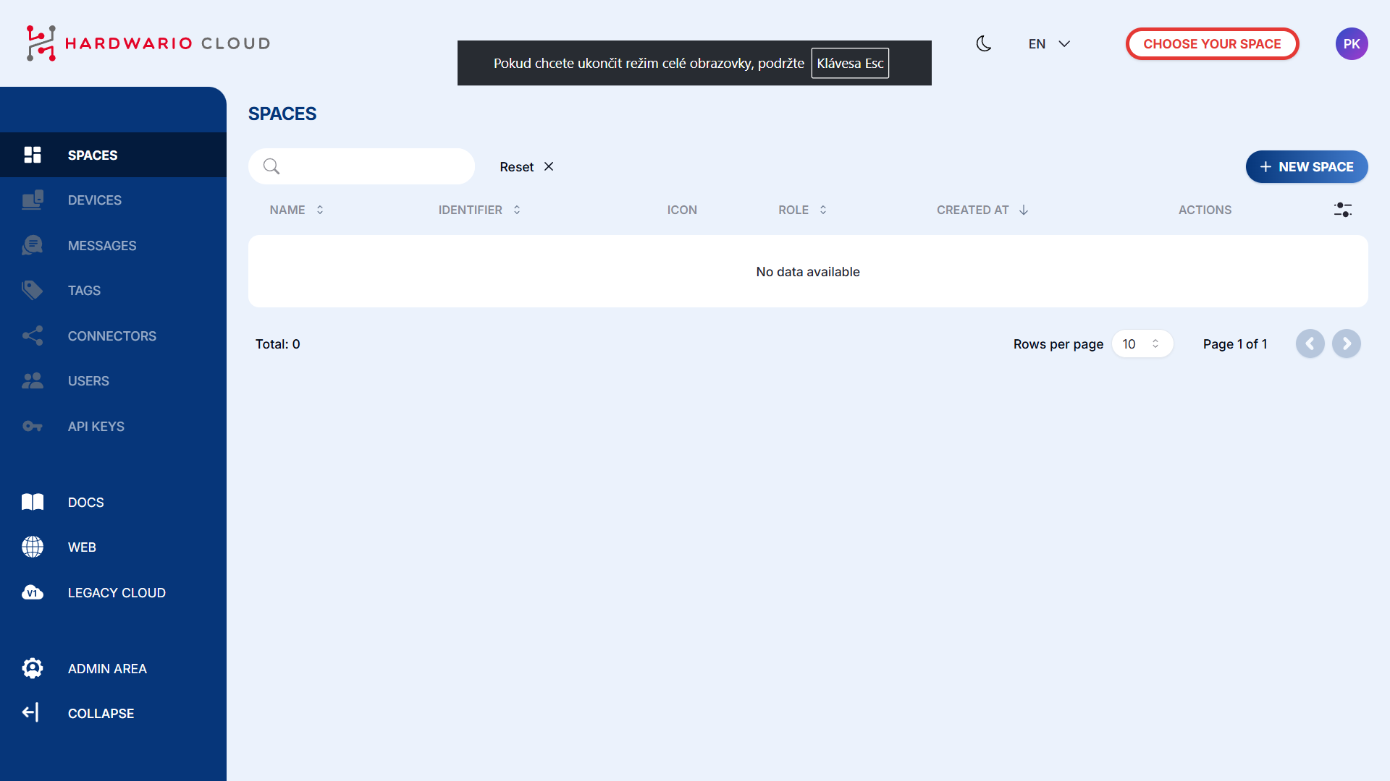Sort table by Name column
This screenshot has height=781, width=1390.
pos(296,210)
